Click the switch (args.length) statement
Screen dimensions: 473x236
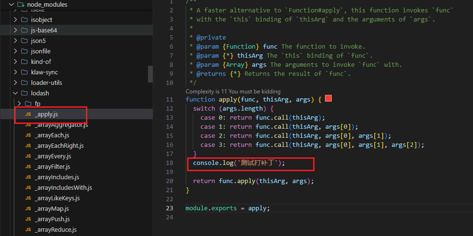coord(233,109)
